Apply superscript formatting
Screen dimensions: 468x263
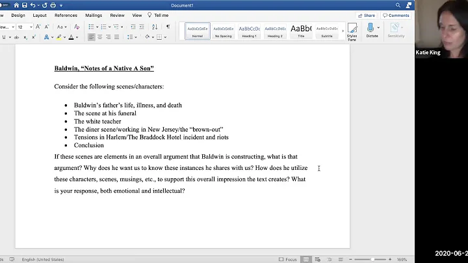(34, 37)
